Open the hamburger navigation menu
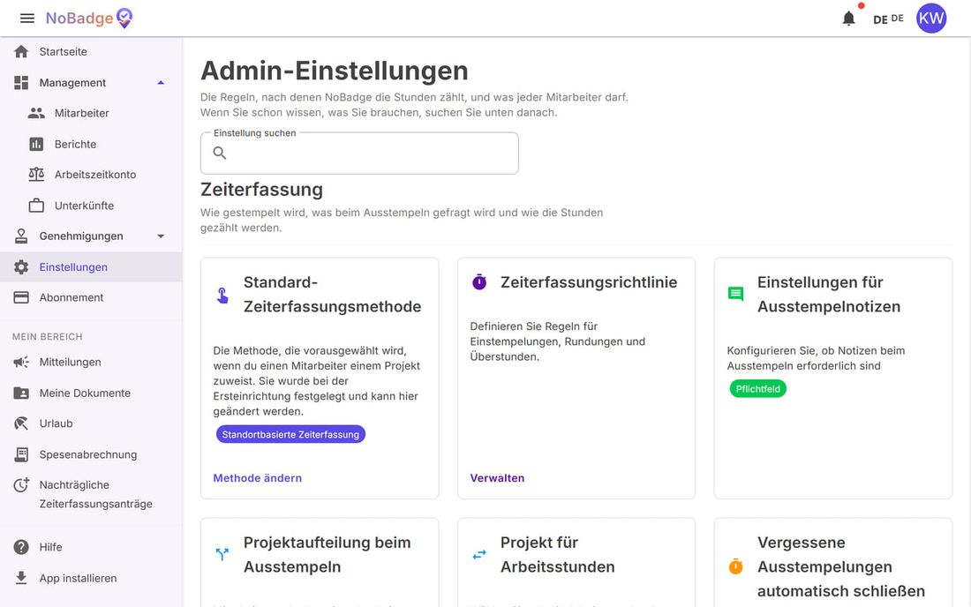 27,19
